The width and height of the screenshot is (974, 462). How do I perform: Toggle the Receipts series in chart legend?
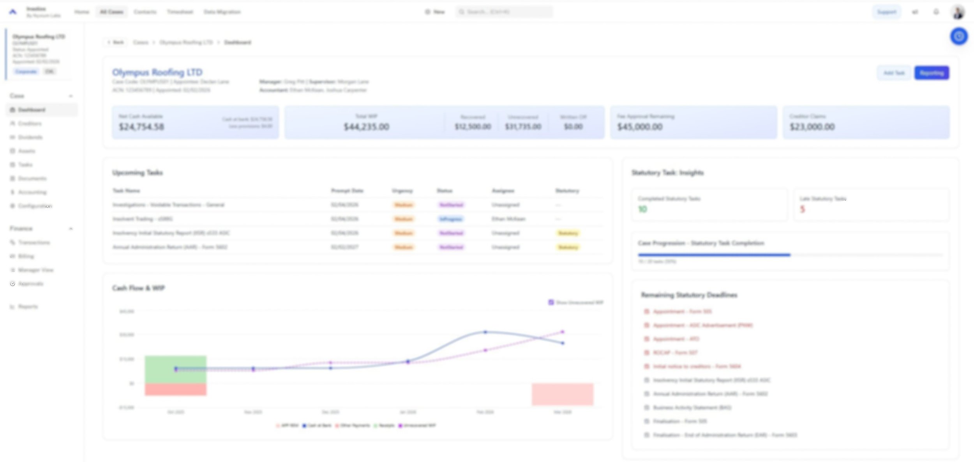(384, 425)
